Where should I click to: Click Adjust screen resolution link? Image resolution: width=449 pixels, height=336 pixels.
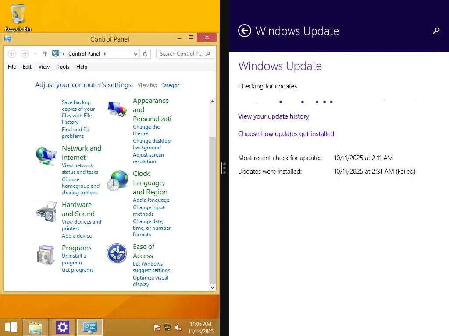tap(148, 158)
